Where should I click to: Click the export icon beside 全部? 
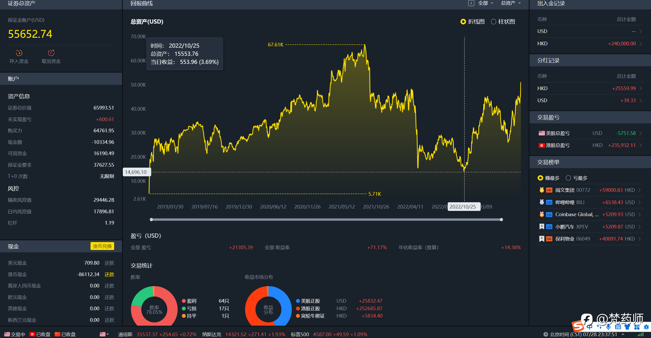pyautogui.click(x=471, y=3)
